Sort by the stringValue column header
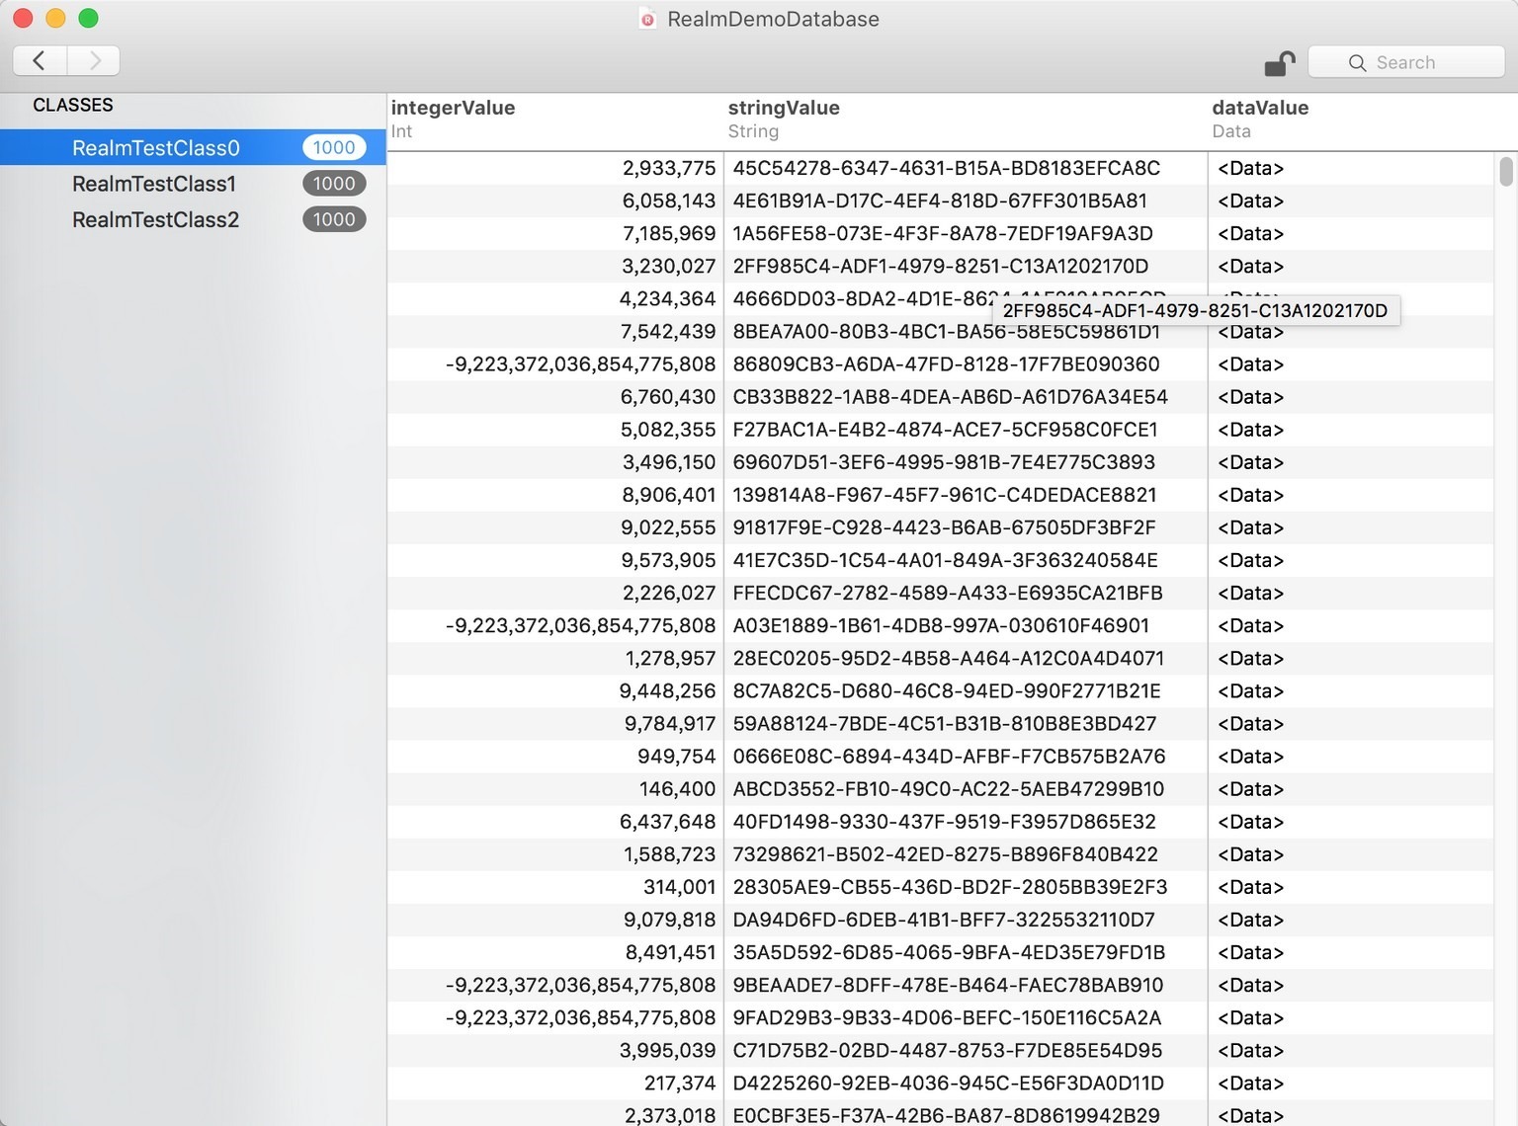This screenshot has height=1126, width=1518. (966, 120)
